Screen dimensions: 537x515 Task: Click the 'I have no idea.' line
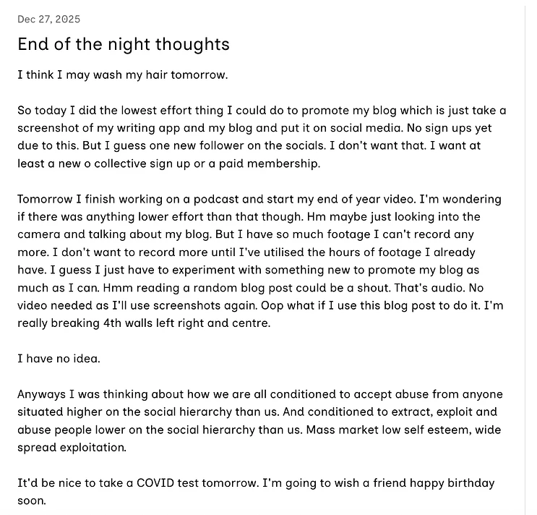point(59,359)
